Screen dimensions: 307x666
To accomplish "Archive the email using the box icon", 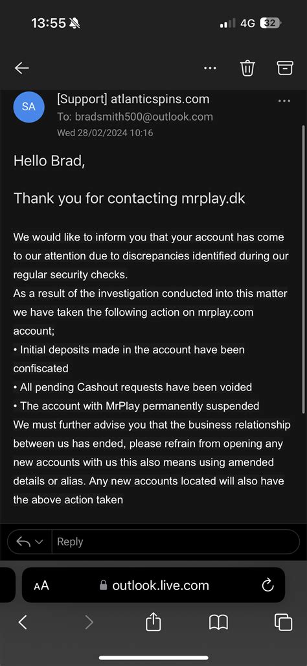I will (285, 68).
